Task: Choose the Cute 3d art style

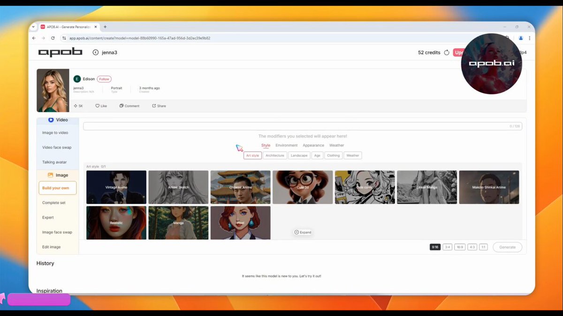Action: tap(303, 187)
